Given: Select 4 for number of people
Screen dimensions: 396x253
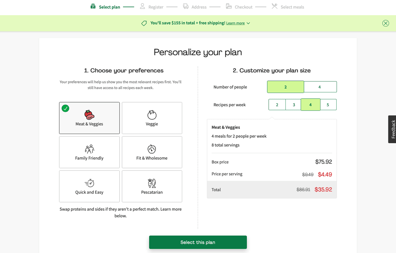Looking at the screenshot, I should (x=320, y=87).
